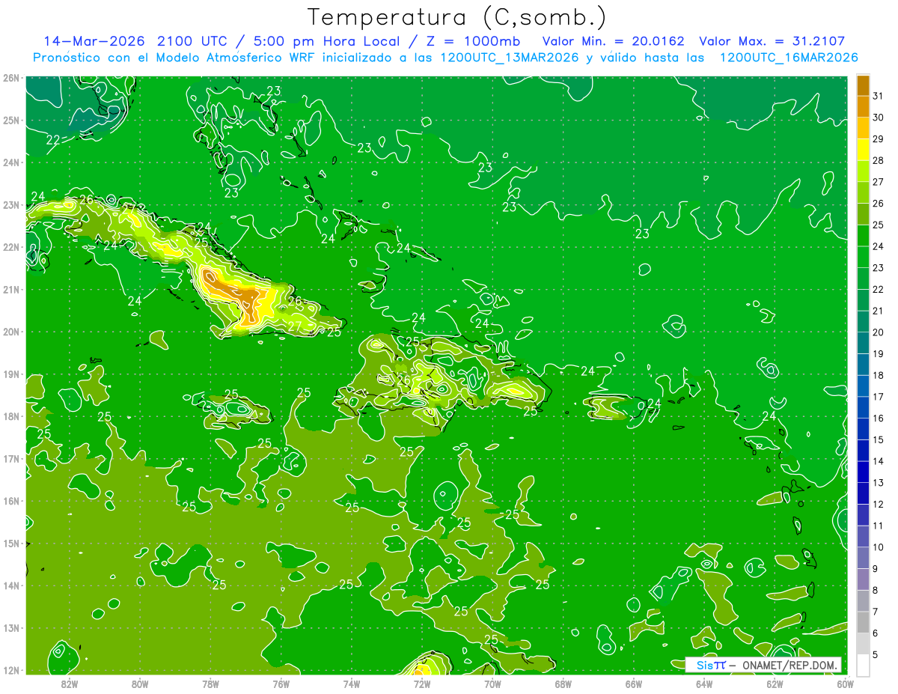Screen dimensions: 898x694
Task: Pick the green color bar segment between 23 and 24
Action: click(x=863, y=257)
